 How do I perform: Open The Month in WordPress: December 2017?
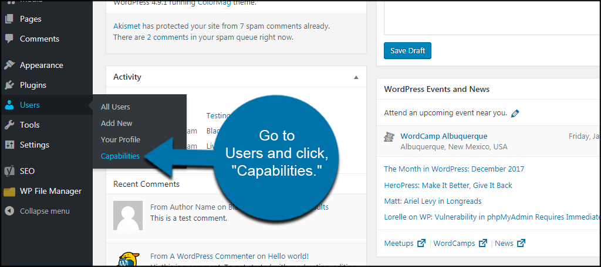click(x=454, y=169)
